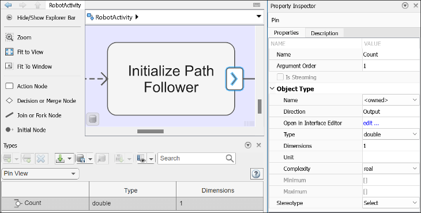Click the Type column header
The height and width of the screenshot is (213, 421).
tap(133, 190)
